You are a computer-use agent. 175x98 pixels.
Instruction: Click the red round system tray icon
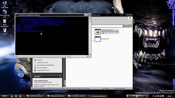[x=158, y=96]
